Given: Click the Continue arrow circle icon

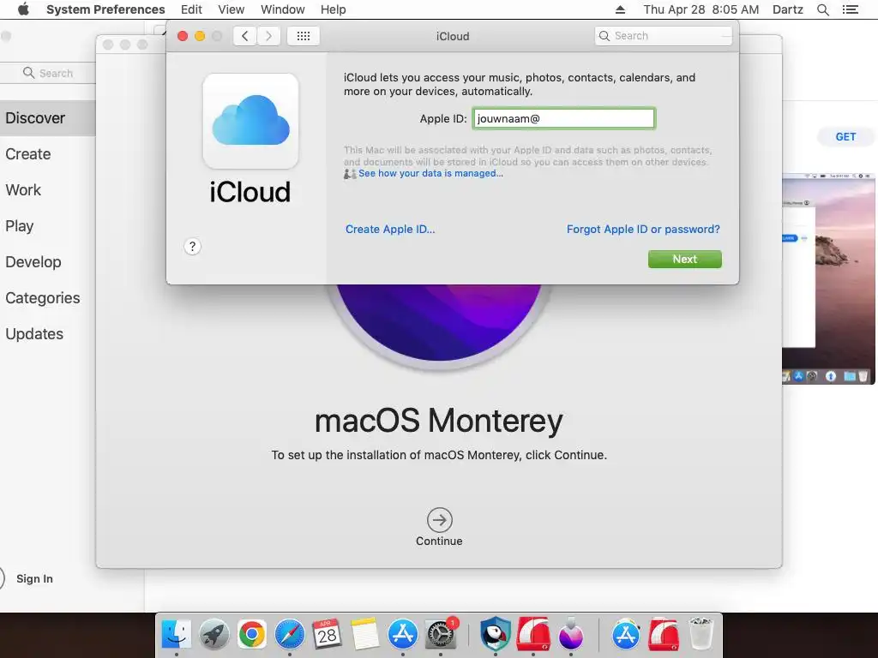Looking at the screenshot, I should pyautogui.click(x=440, y=520).
